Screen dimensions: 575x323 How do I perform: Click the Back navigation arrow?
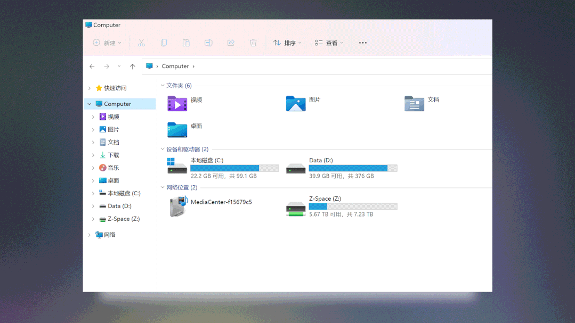[92, 66]
